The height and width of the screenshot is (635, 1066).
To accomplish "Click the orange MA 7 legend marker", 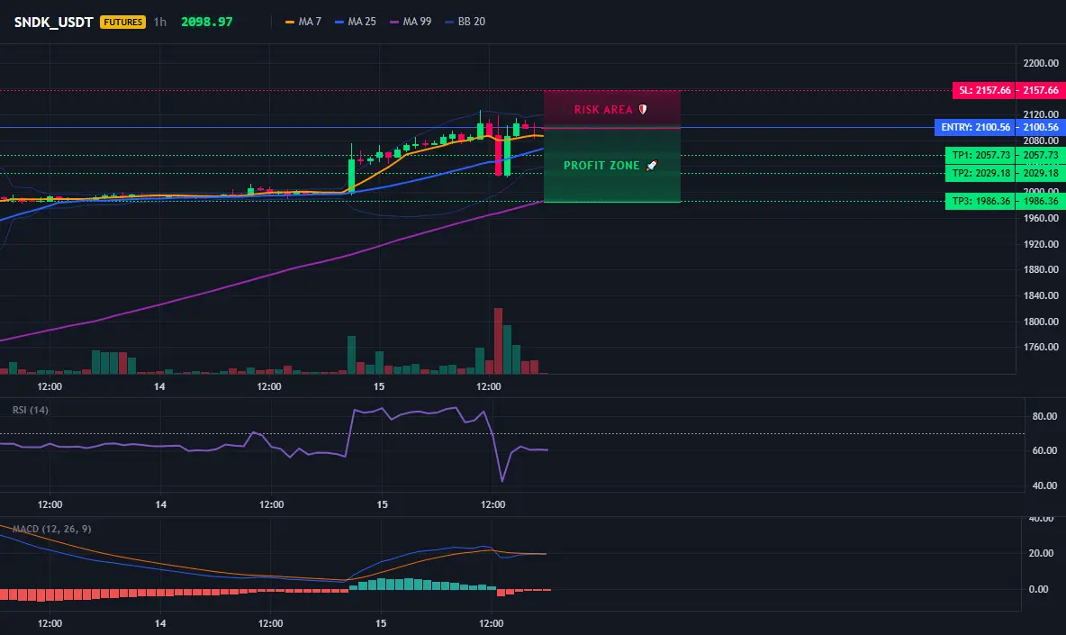I will 290,22.
